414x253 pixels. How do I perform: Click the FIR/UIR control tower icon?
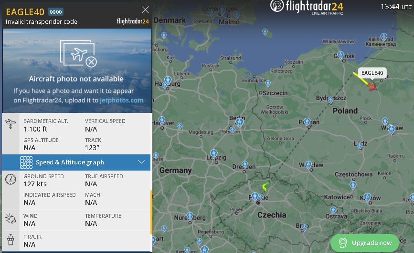[11, 240]
